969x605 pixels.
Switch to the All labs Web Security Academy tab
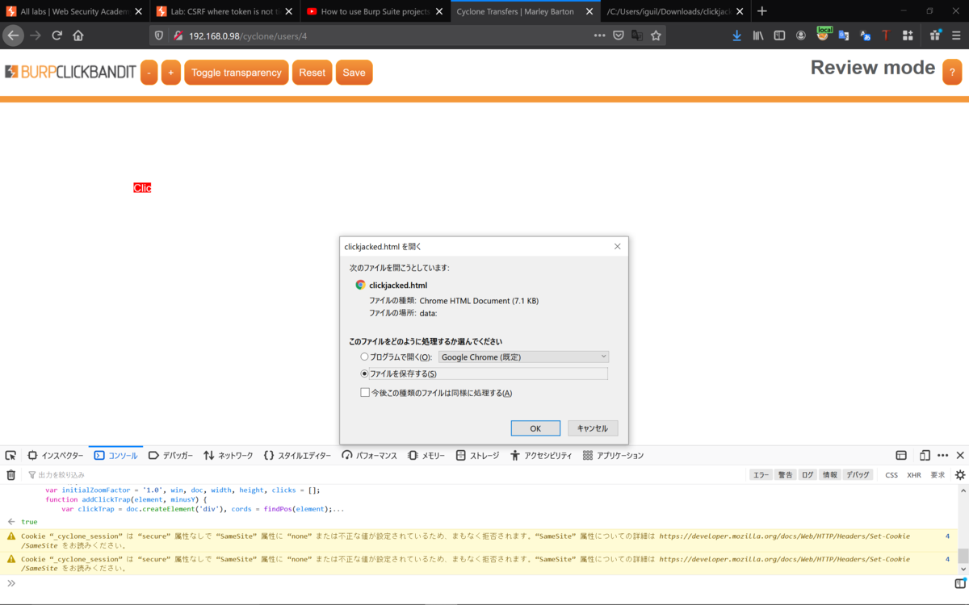74,11
